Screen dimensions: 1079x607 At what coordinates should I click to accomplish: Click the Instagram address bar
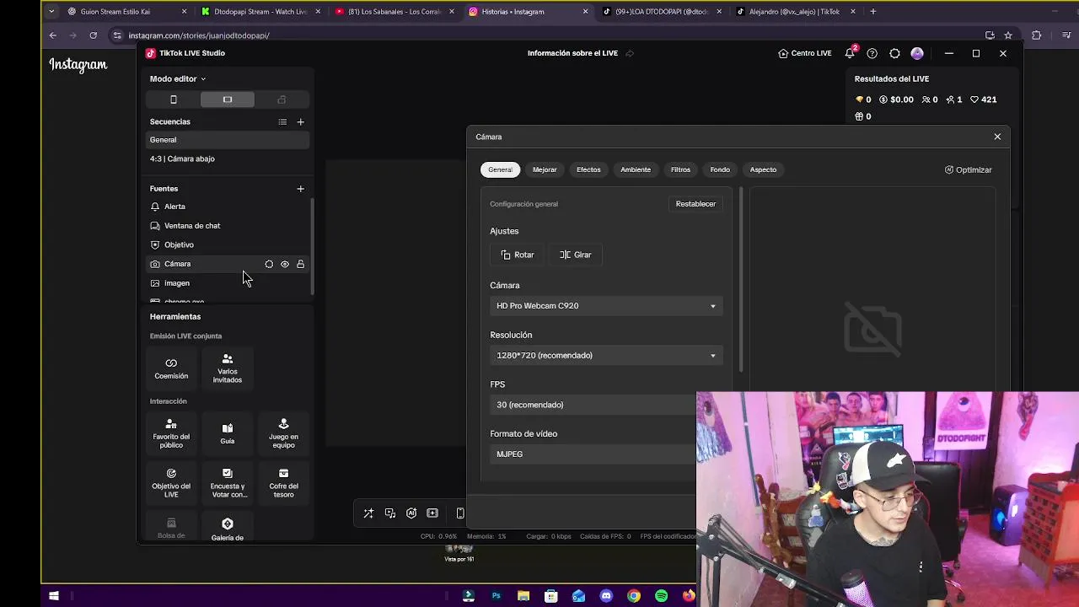539,35
